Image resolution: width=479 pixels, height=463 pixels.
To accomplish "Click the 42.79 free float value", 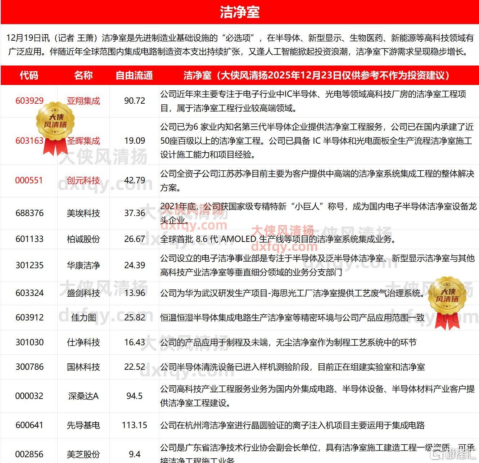I will 135,180.
